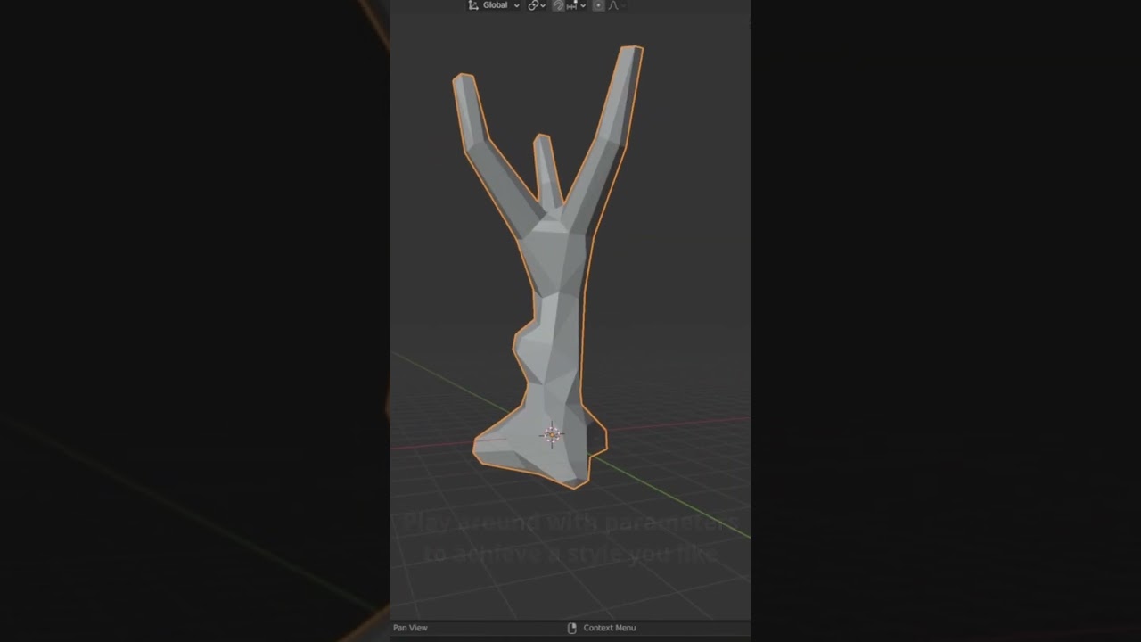
Task: Click the 3D cursor on the tree base
Action: pos(552,434)
